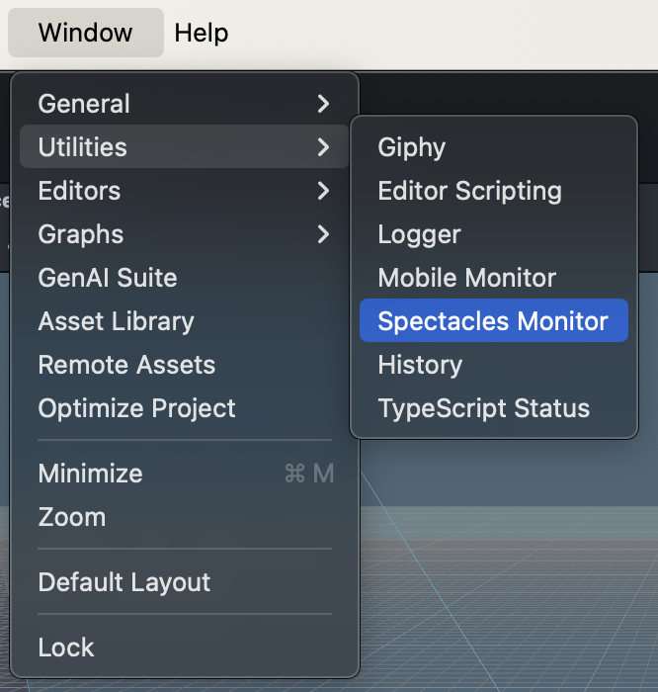Click Optimize Project in the menu
658x692 pixels.
click(137, 408)
